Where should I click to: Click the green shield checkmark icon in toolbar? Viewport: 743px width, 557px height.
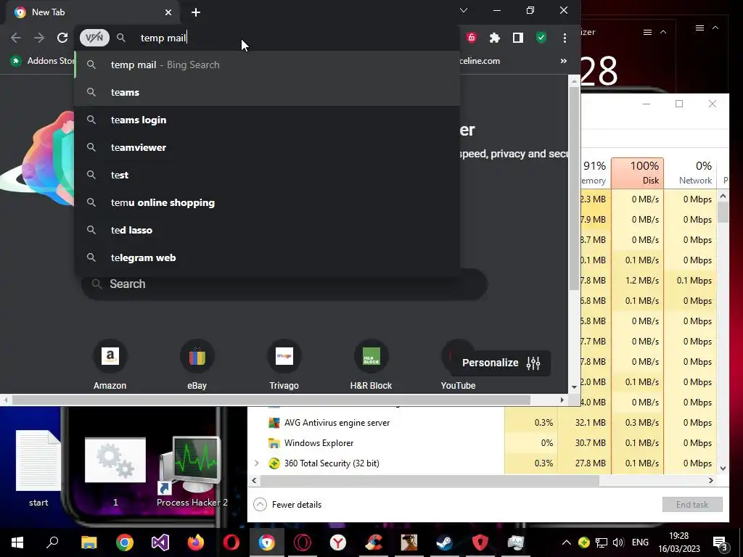click(541, 38)
